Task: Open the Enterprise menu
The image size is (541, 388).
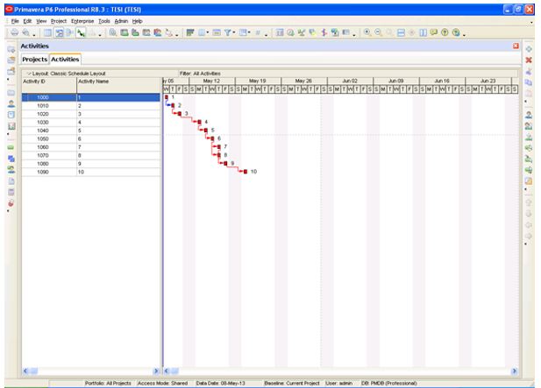Action: point(82,20)
